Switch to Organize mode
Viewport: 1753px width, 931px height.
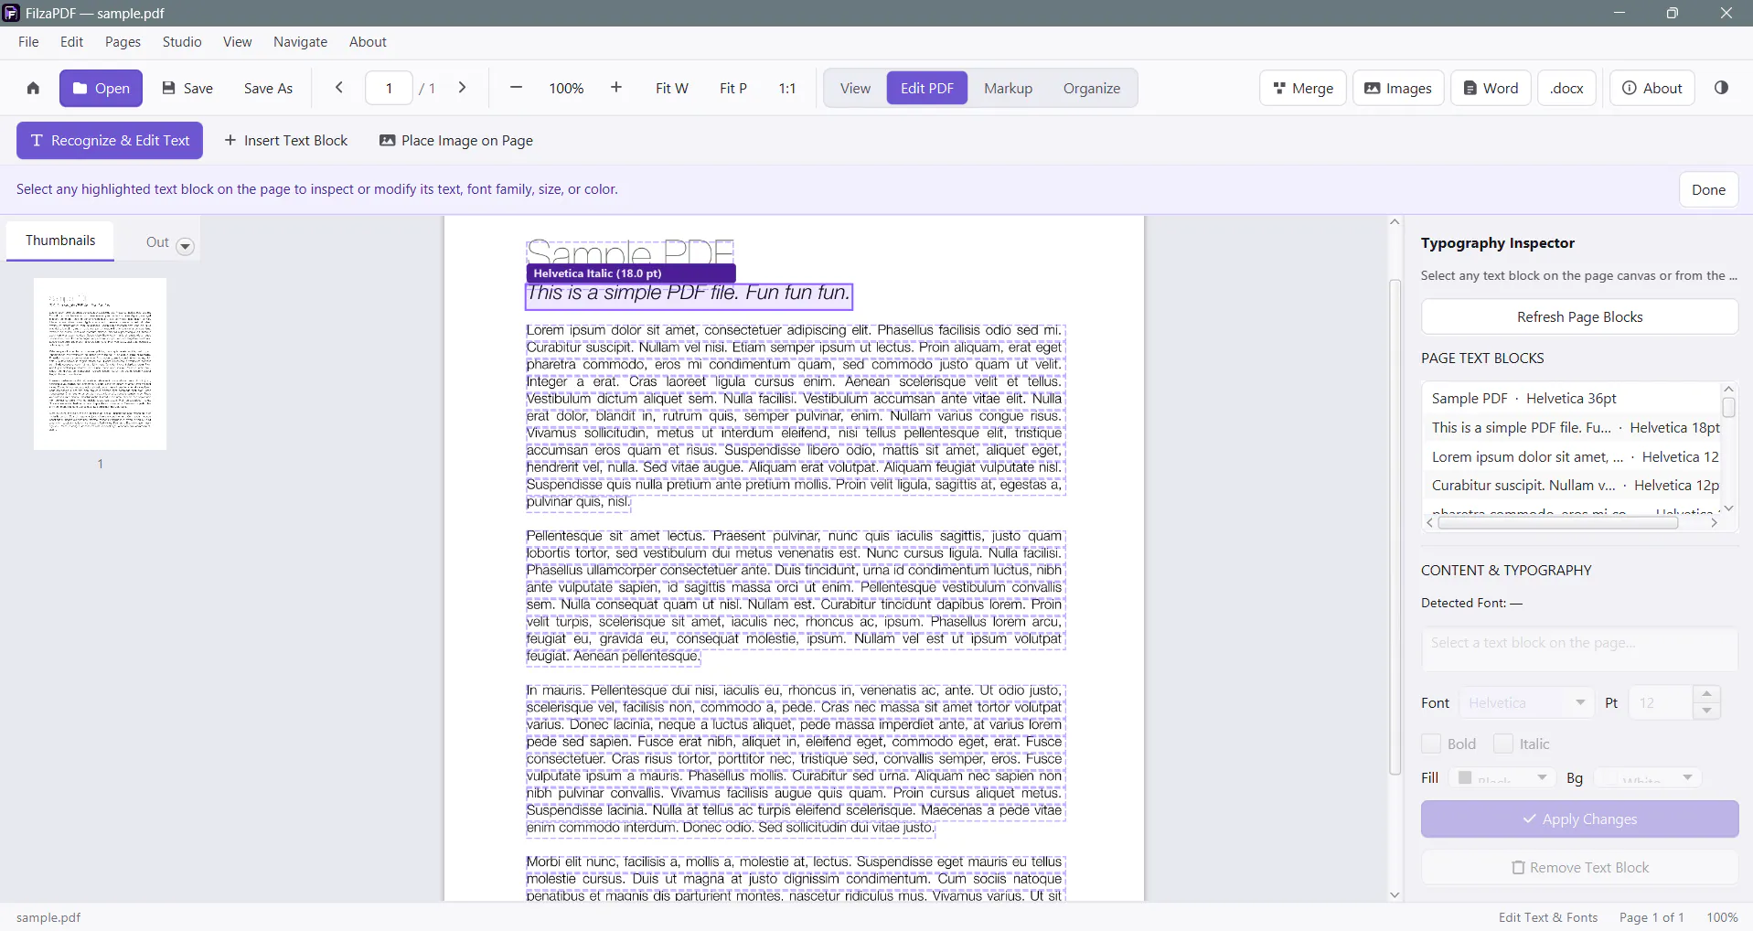[1091, 88]
